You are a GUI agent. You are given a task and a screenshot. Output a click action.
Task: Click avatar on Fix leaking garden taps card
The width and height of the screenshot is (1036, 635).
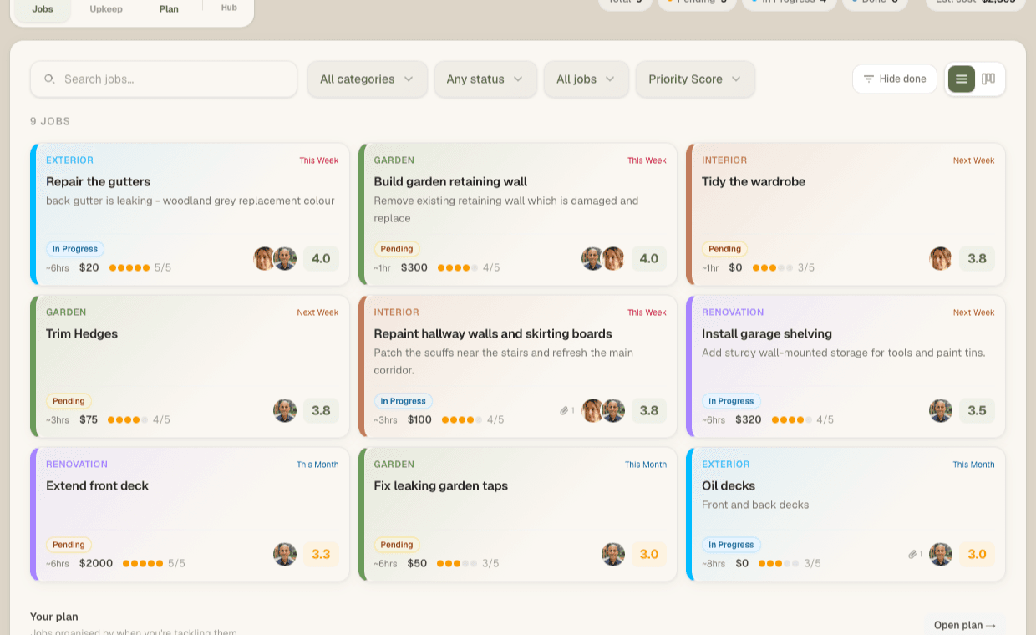pyautogui.click(x=613, y=554)
